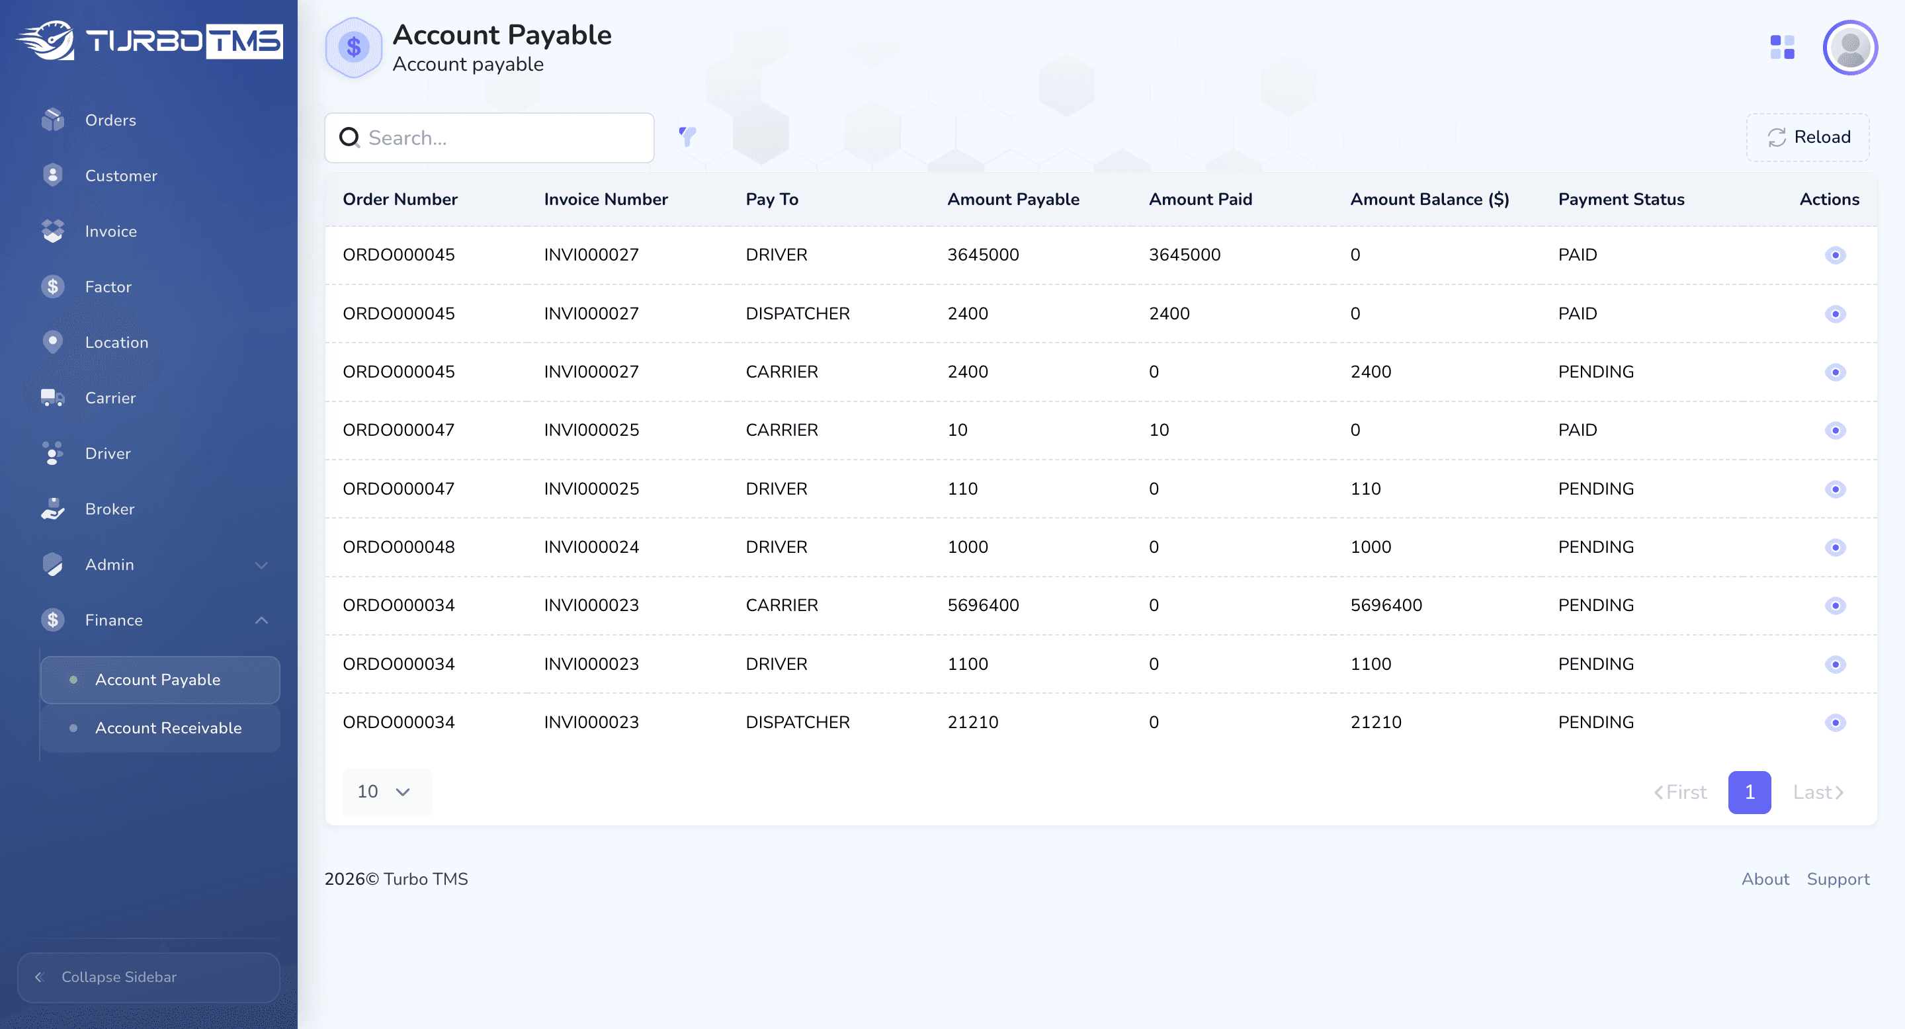Click INVI000024 invoice number cell
1905x1029 pixels.
point(591,547)
